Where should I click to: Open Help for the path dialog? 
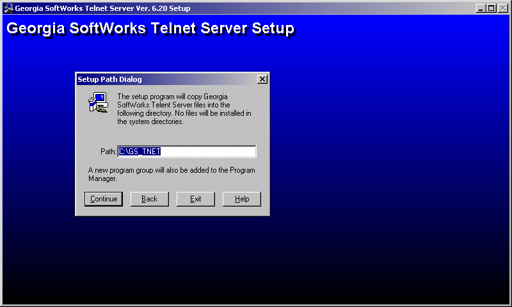coord(242,199)
